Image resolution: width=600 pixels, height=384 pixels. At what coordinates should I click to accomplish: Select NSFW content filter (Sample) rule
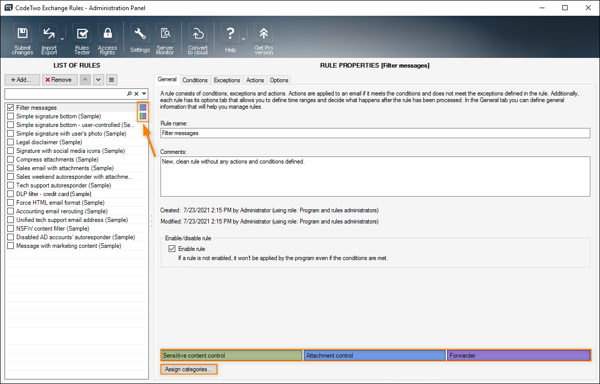coord(52,229)
